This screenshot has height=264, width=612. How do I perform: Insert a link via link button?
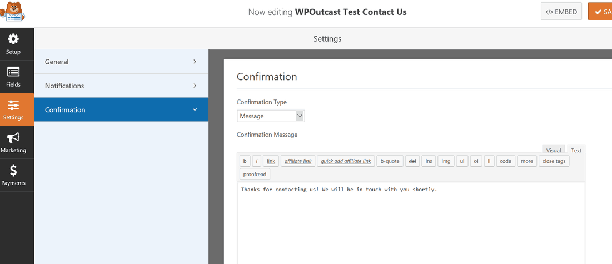pyautogui.click(x=271, y=161)
